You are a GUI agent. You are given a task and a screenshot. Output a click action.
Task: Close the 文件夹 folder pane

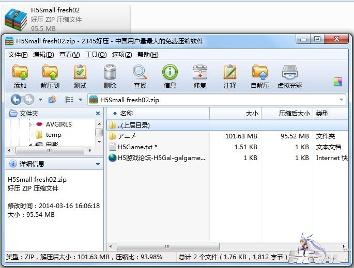coord(98,113)
